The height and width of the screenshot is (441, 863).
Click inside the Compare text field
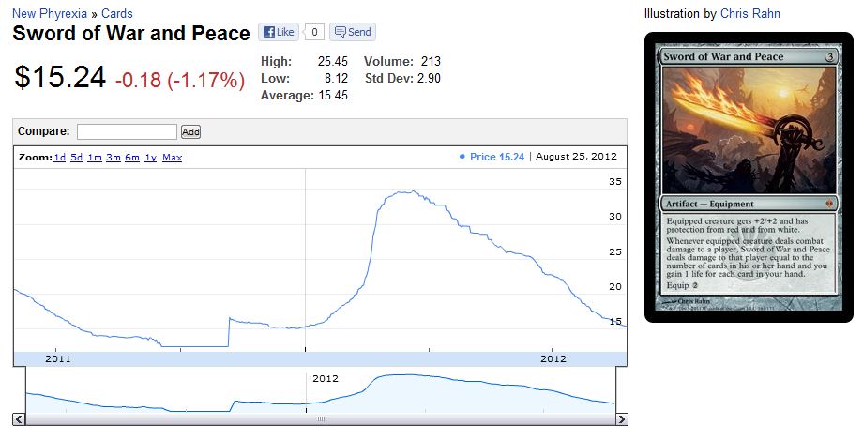click(x=127, y=132)
